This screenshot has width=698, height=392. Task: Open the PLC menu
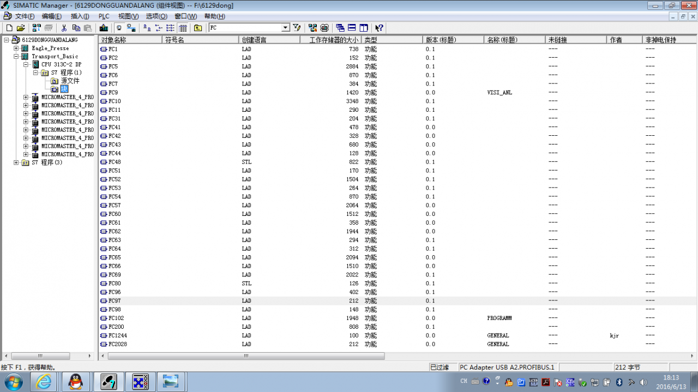[104, 16]
